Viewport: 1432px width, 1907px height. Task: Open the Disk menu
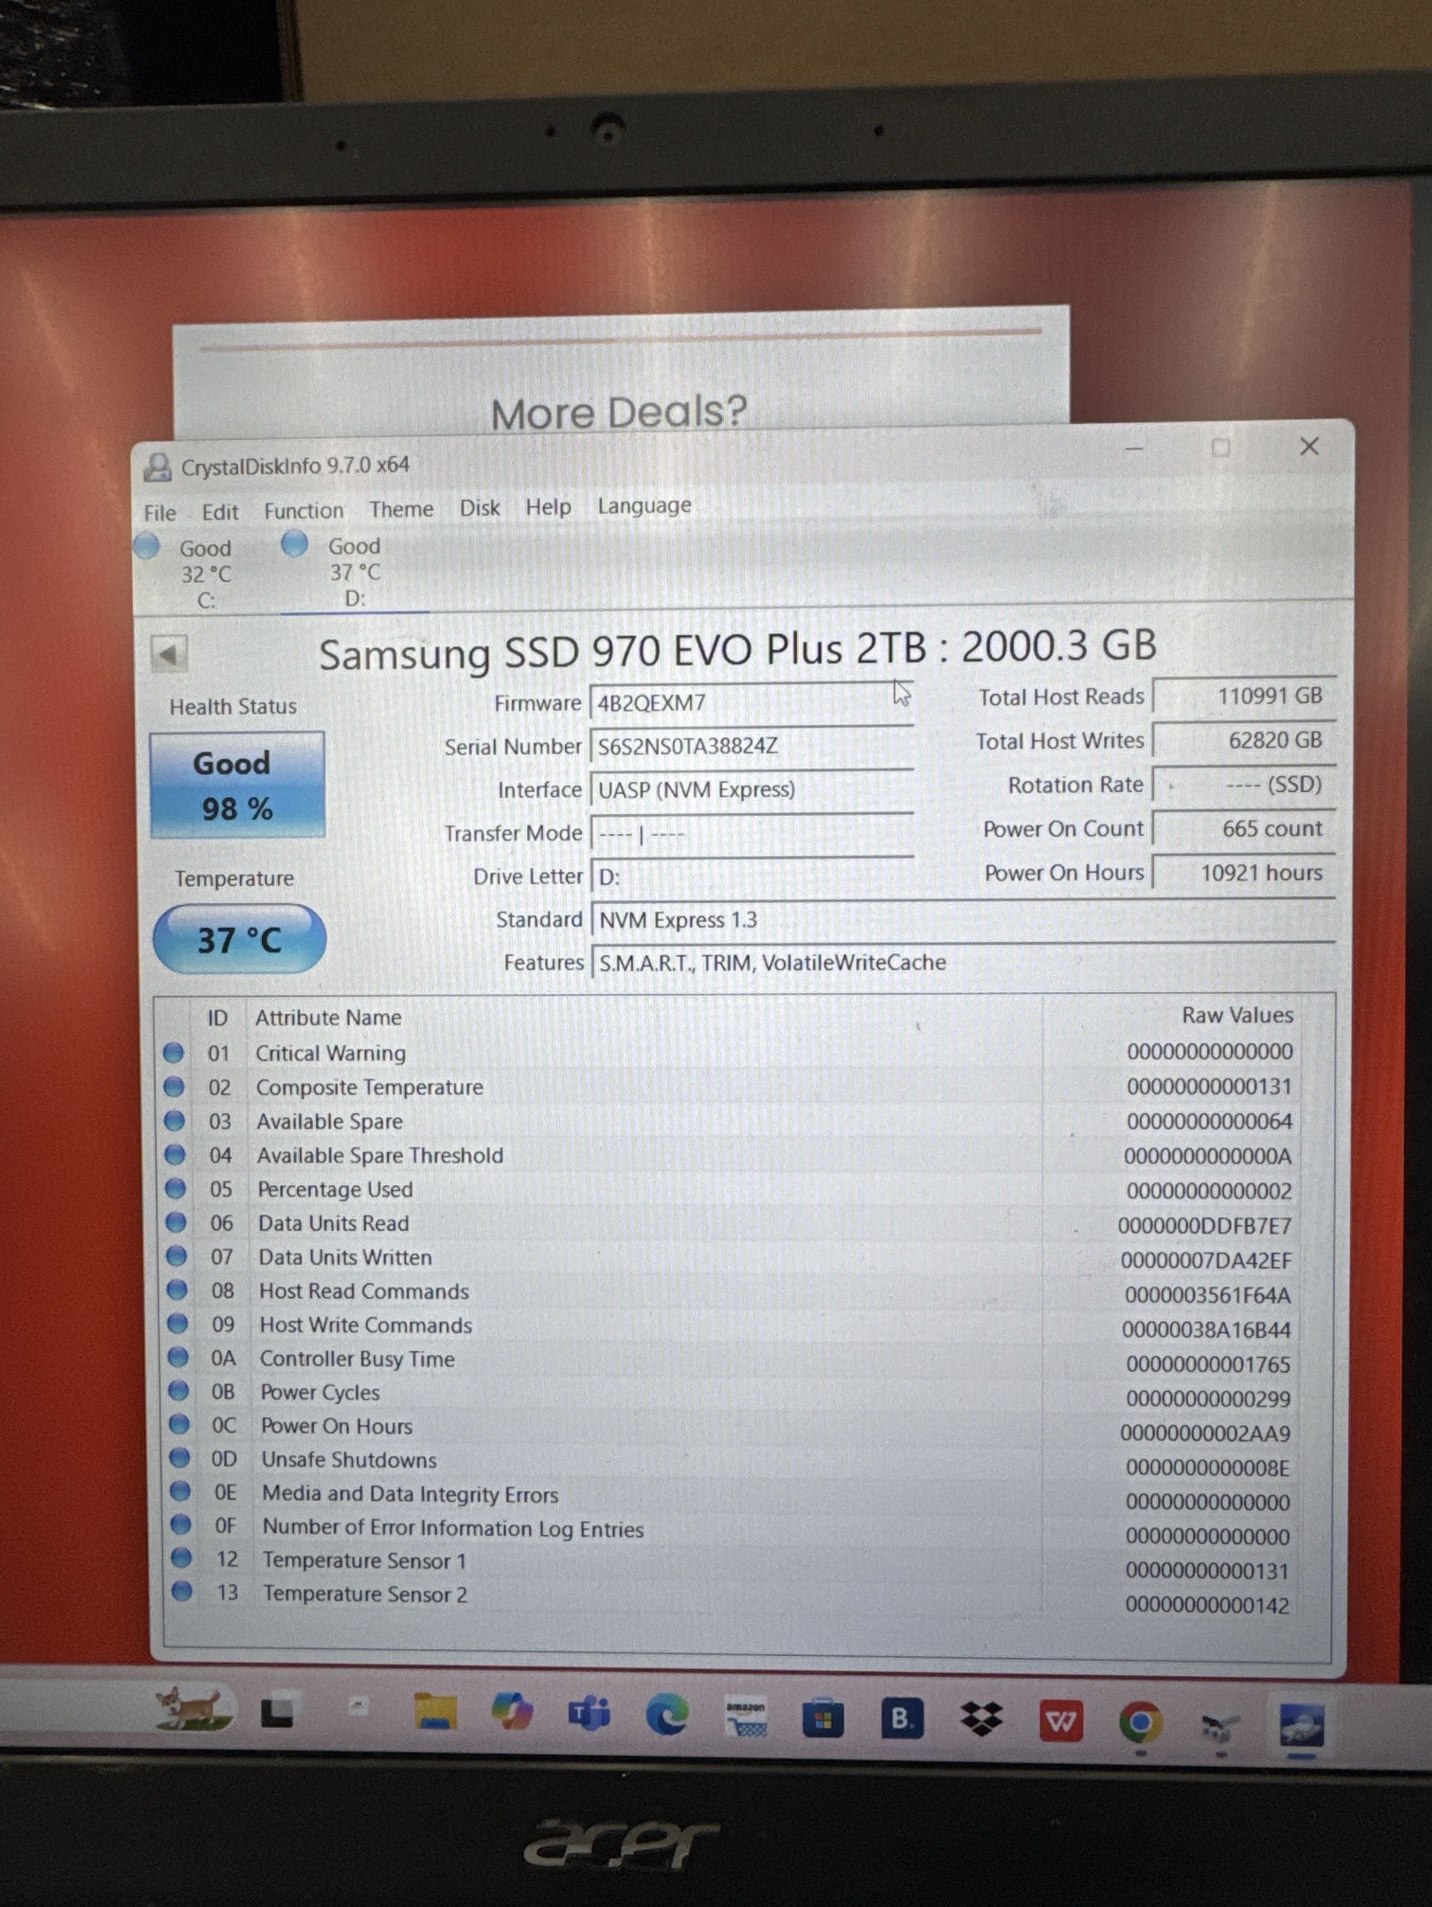pos(479,508)
